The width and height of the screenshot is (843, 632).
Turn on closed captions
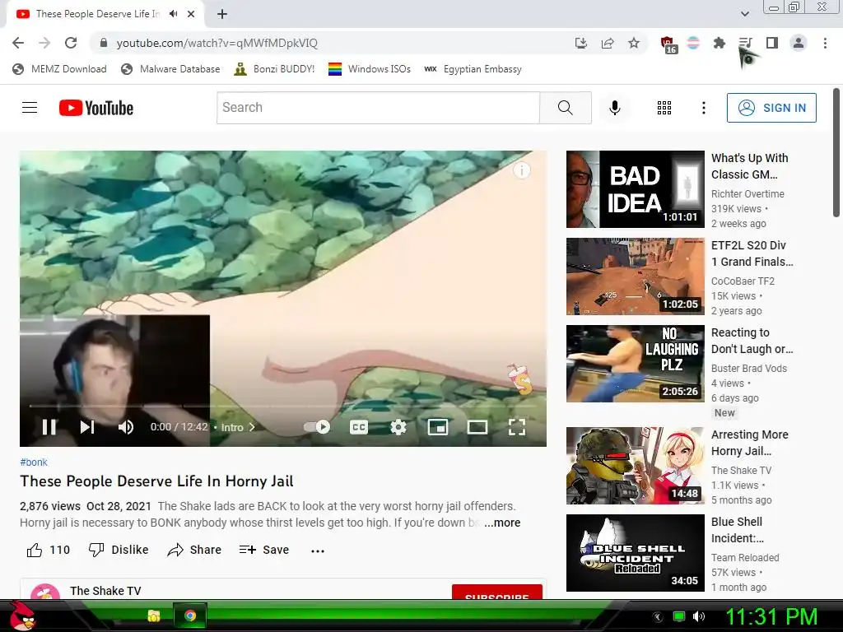tap(359, 427)
